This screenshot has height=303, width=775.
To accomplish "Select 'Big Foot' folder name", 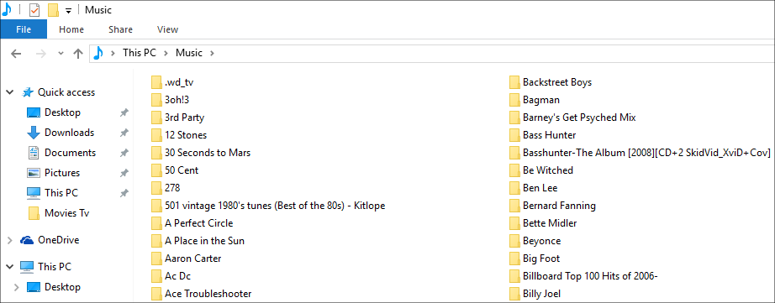I will point(541,259).
